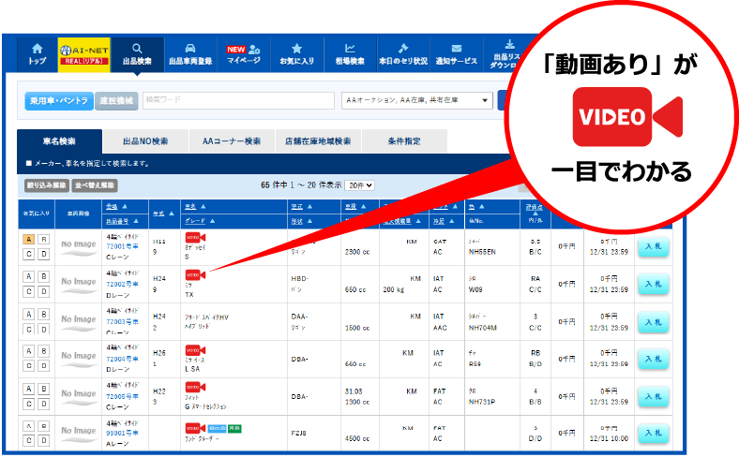Open the 相場検索 chart icon
This screenshot has height=457, width=739.
pos(350,54)
